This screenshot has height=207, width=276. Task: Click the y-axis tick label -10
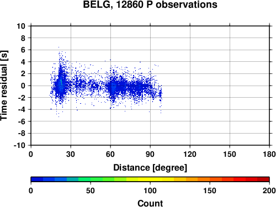tap(19, 145)
